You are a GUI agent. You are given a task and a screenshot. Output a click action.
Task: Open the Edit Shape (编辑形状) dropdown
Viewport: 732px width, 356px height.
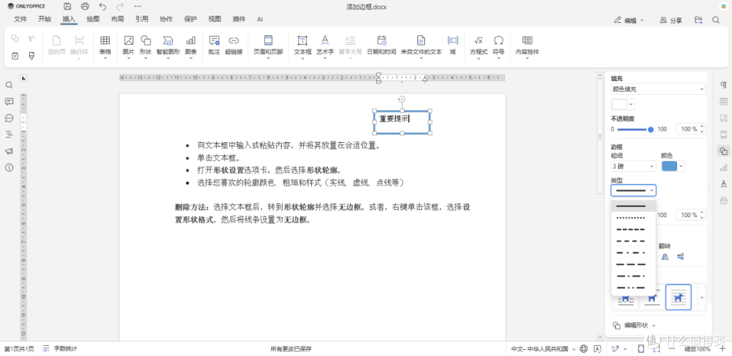pyautogui.click(x=635, y=326)
